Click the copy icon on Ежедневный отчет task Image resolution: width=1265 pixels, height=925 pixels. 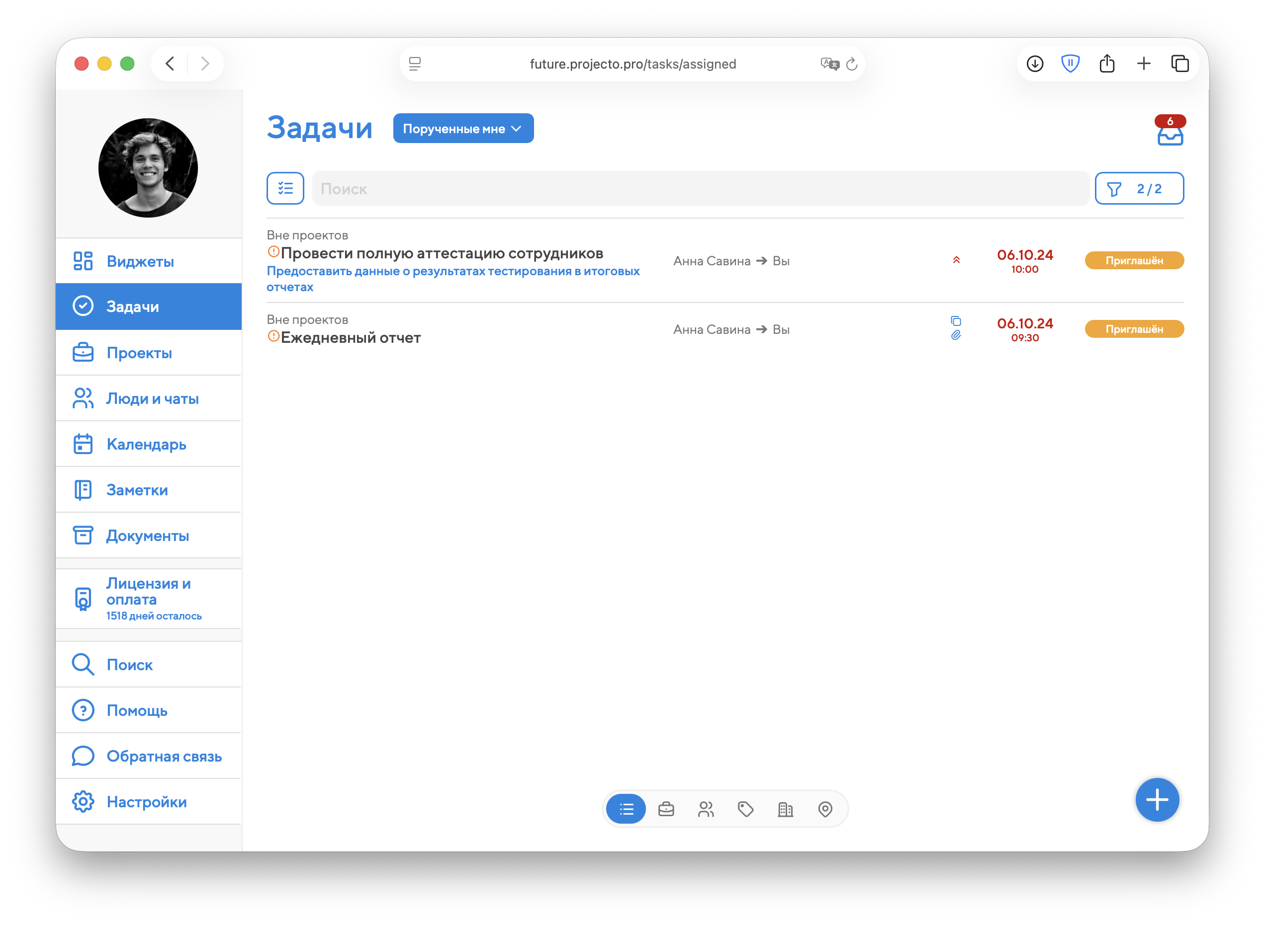point(956,321)
